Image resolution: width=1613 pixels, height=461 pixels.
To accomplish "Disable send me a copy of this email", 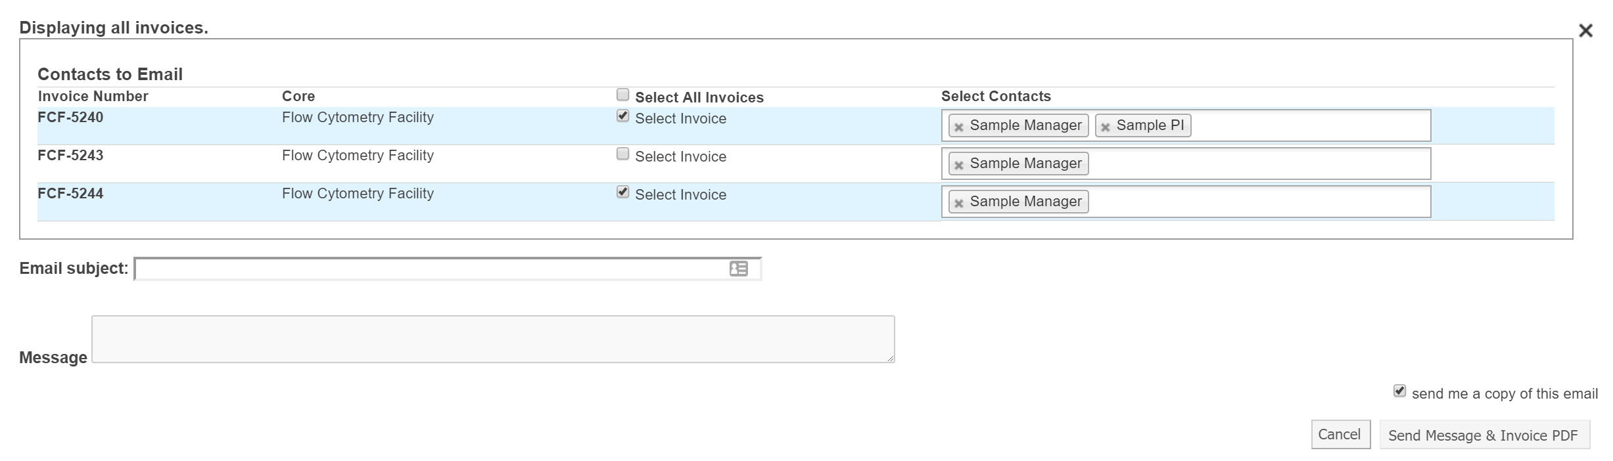I will point(1399,391).
